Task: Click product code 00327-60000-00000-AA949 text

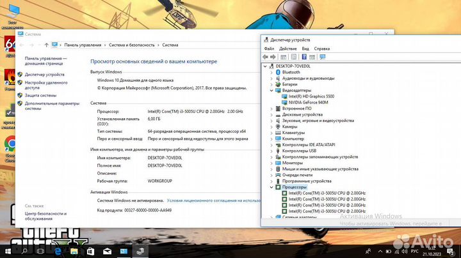Action: pyautogui.click(x=148, y=210)
